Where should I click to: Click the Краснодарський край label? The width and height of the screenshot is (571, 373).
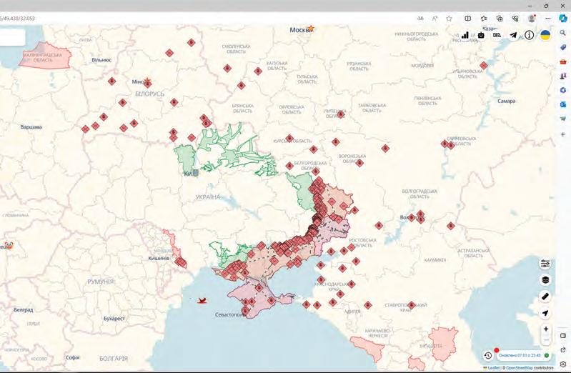(x=332, y=287)
